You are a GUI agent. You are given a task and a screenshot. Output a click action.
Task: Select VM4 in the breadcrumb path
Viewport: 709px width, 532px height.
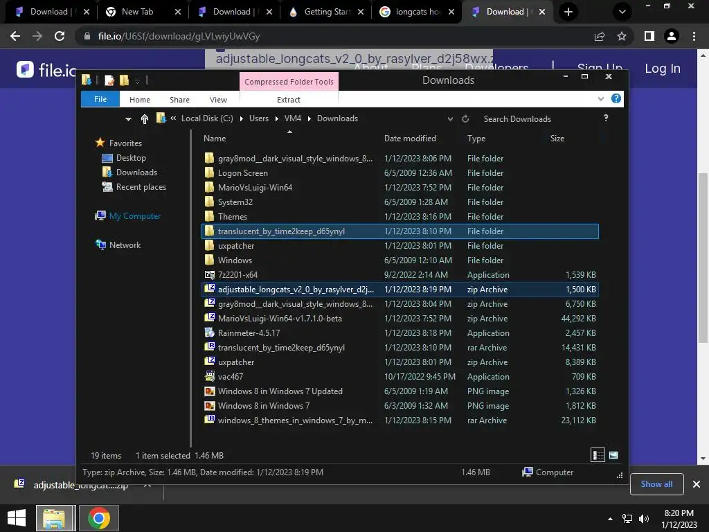[293, 118]
